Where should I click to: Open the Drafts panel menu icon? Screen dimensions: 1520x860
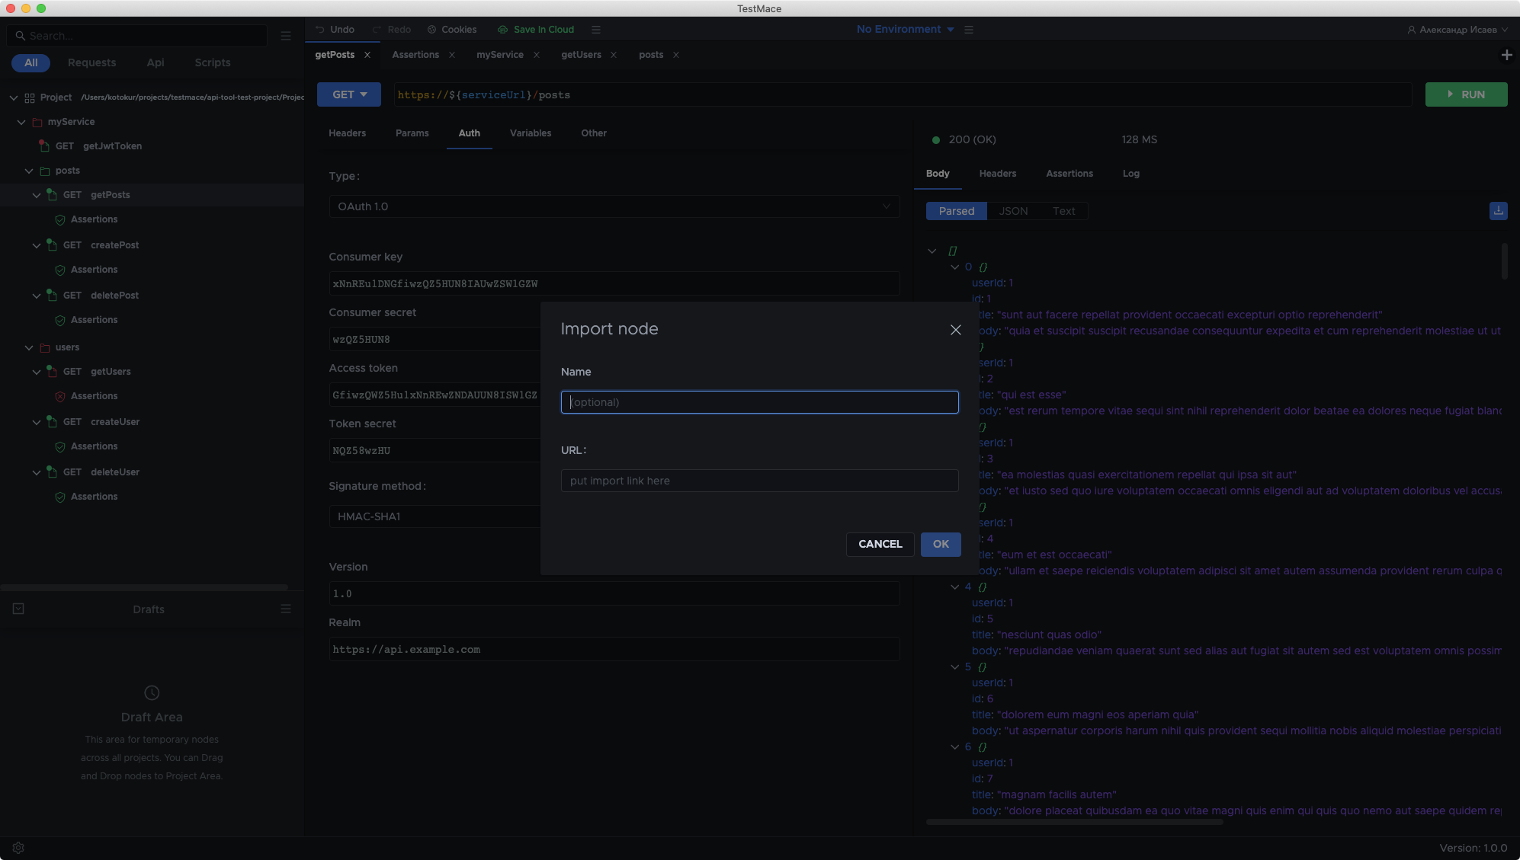click(286, 609)
